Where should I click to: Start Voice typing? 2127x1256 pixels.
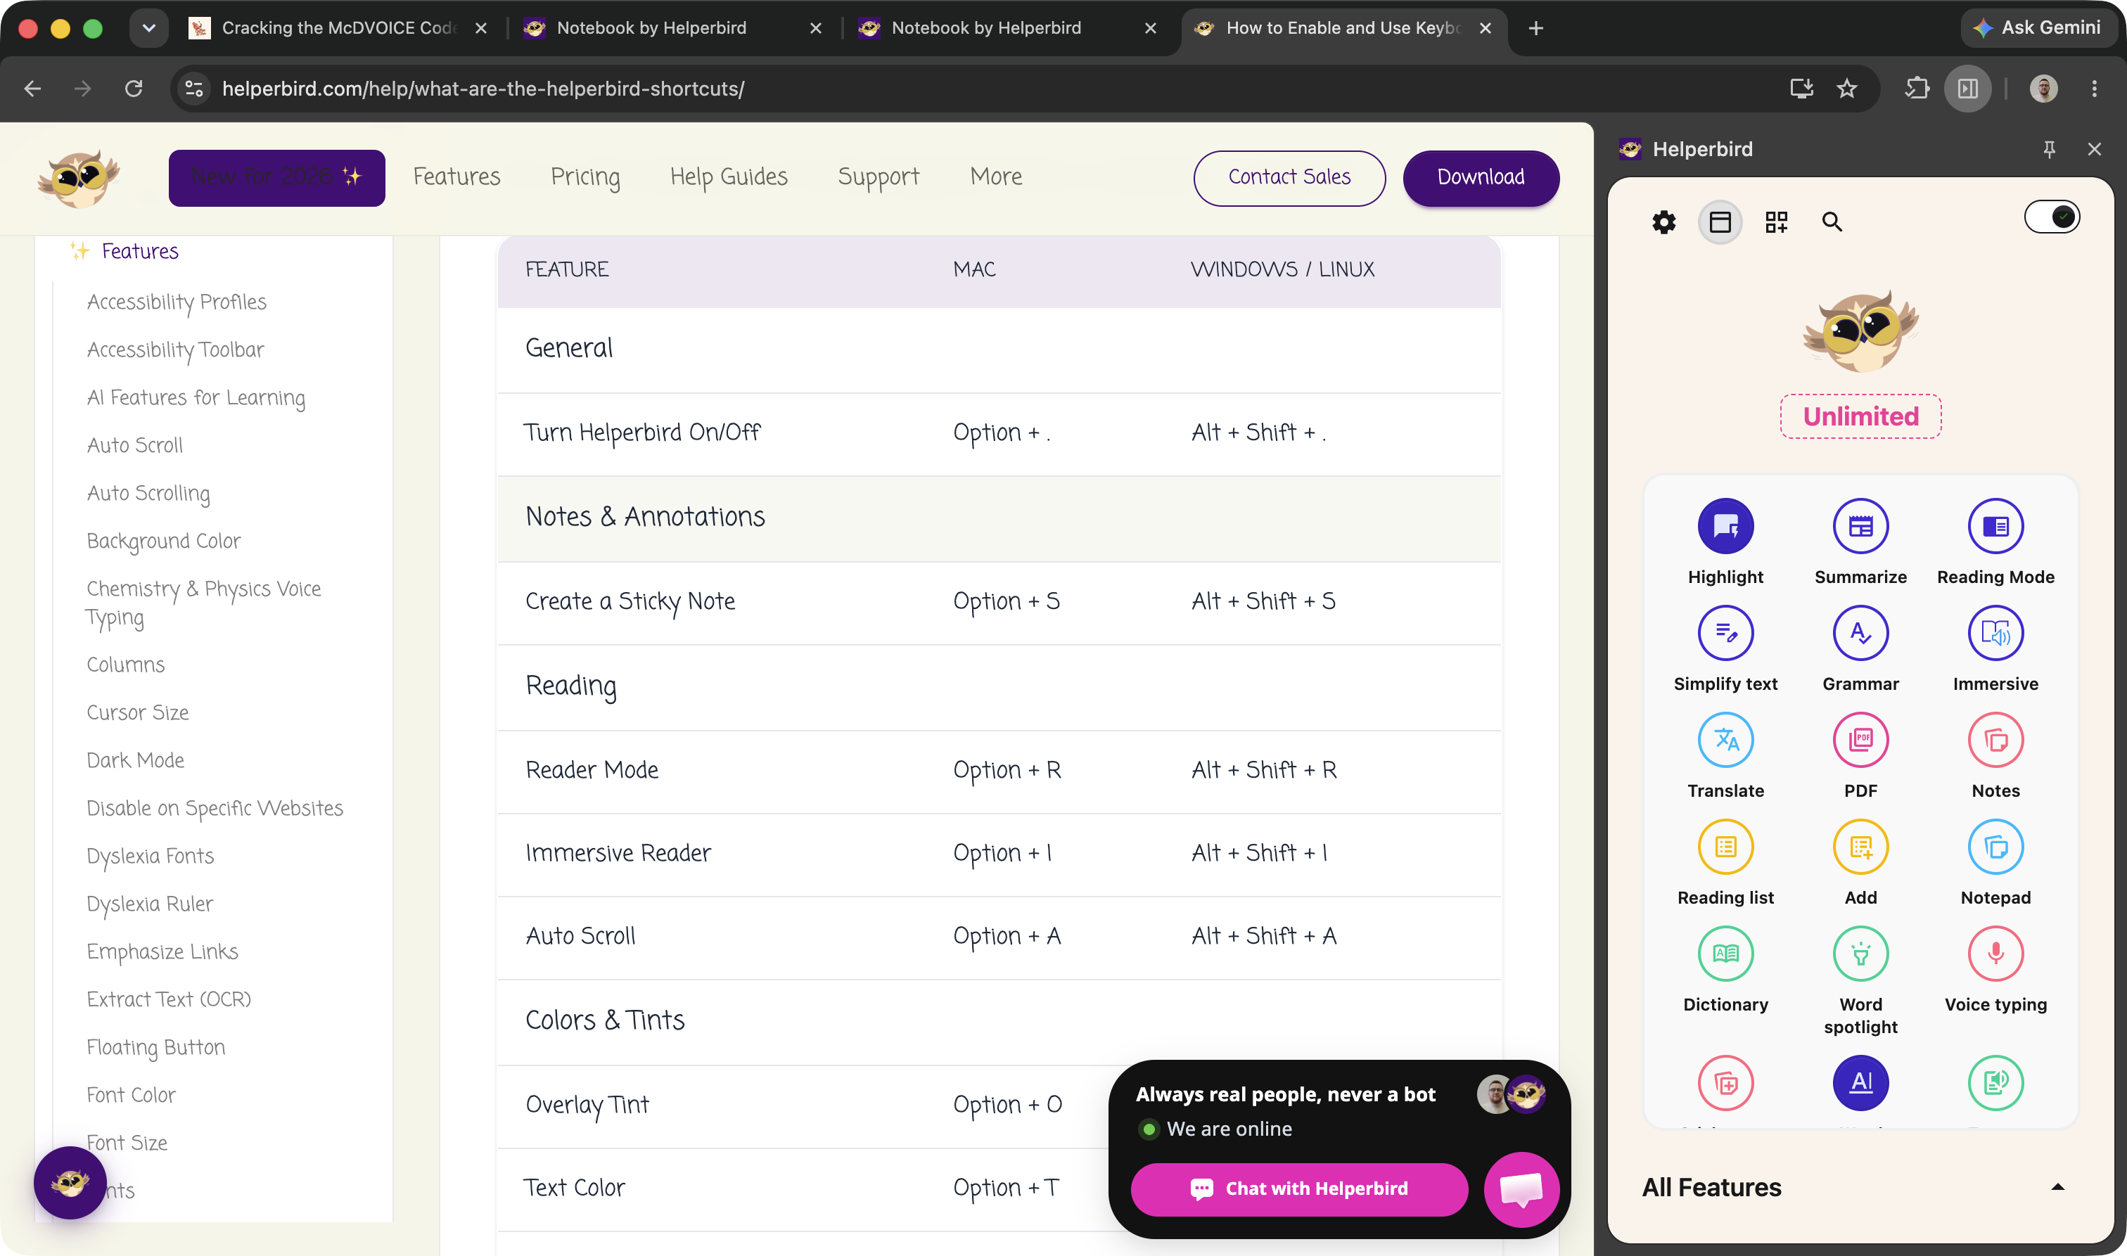point(1995,954)
